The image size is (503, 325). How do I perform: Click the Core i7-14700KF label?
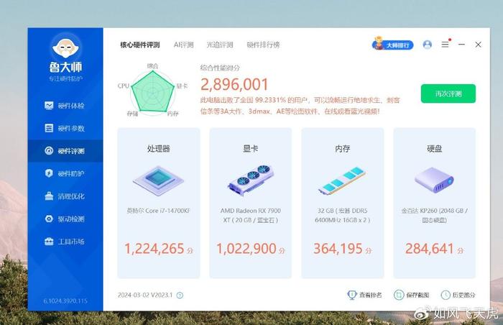(159, 211)
